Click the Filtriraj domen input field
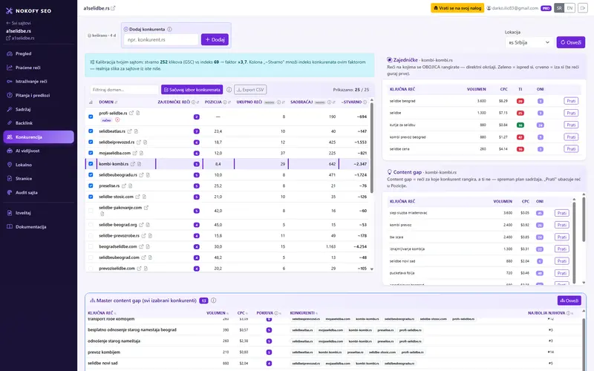 coord(124,90)
